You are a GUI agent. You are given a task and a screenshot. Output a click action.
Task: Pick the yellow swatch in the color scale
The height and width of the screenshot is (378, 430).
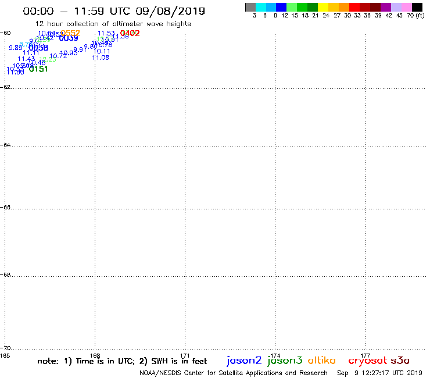coord(323,7)
